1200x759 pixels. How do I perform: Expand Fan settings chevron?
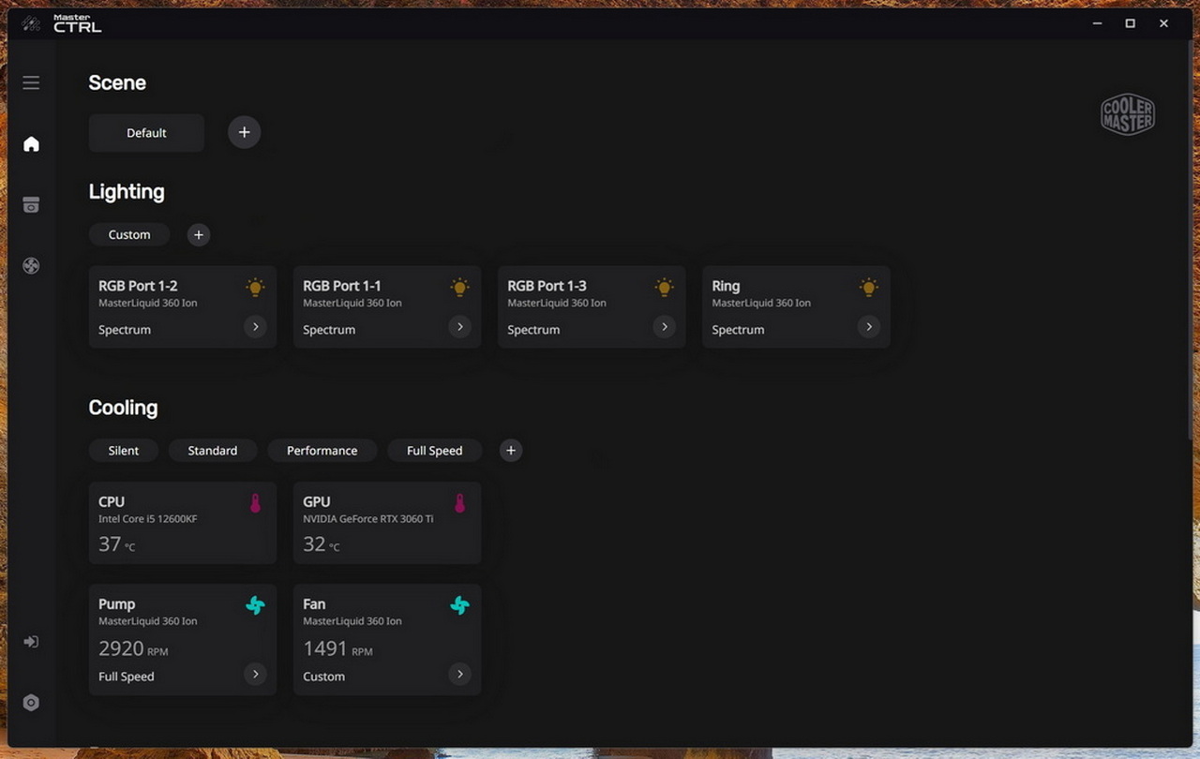click(x=459, y=674)
